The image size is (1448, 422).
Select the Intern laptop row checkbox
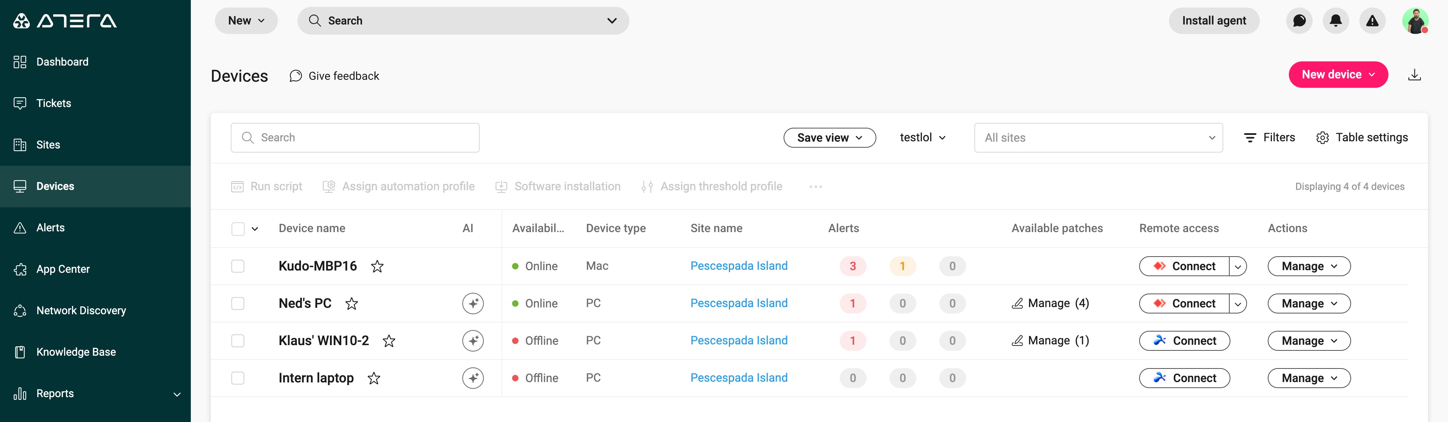[238, 378]
